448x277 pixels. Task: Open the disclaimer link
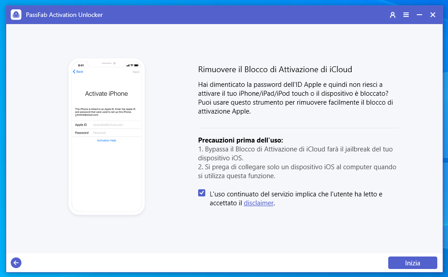coord(258,203)
